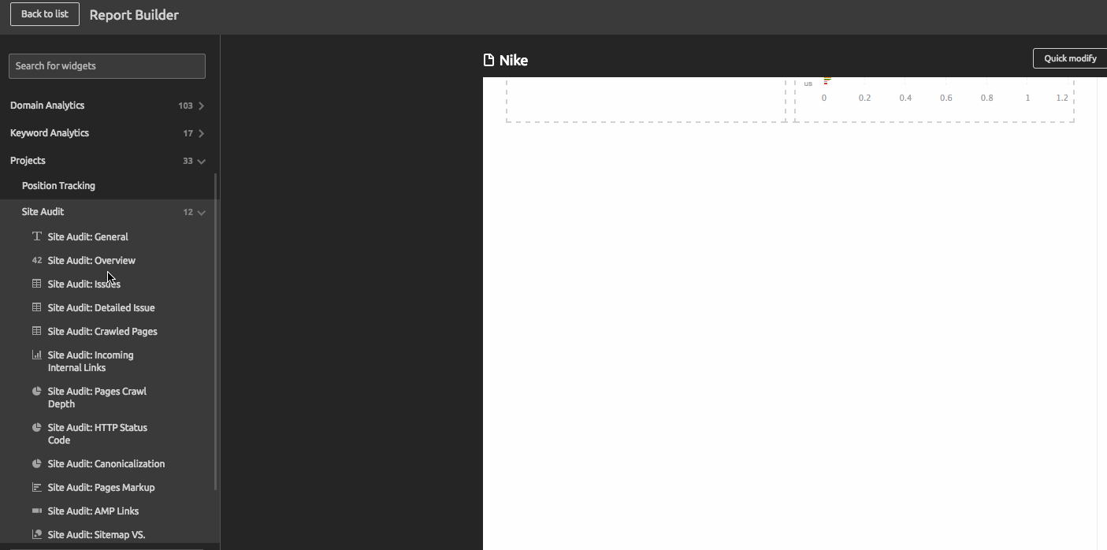Click the text icon beside Site Audit: General
Viewport: 1107px width, 550px height.
coord(36,236)
